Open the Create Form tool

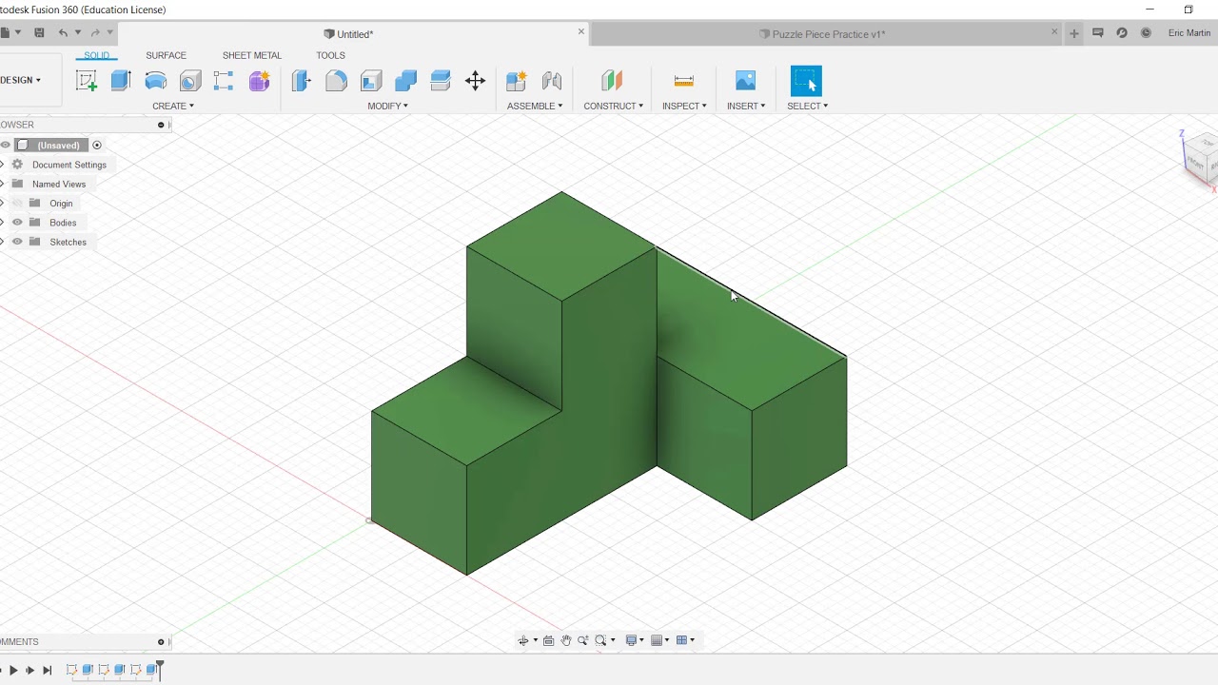(x=259, y=81)
